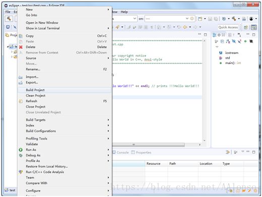262x197 pixels.
Task: Select Compare With menu entry
Action: coord(64,183)
